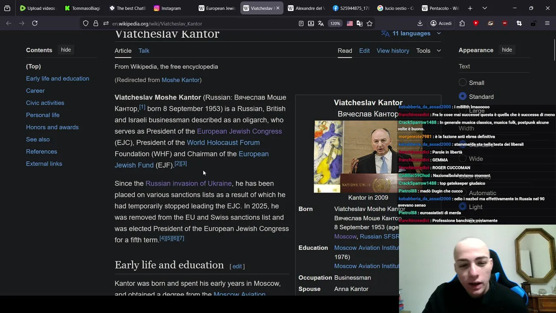Expand the 11 languages dropdown

(x=411, y=33)
